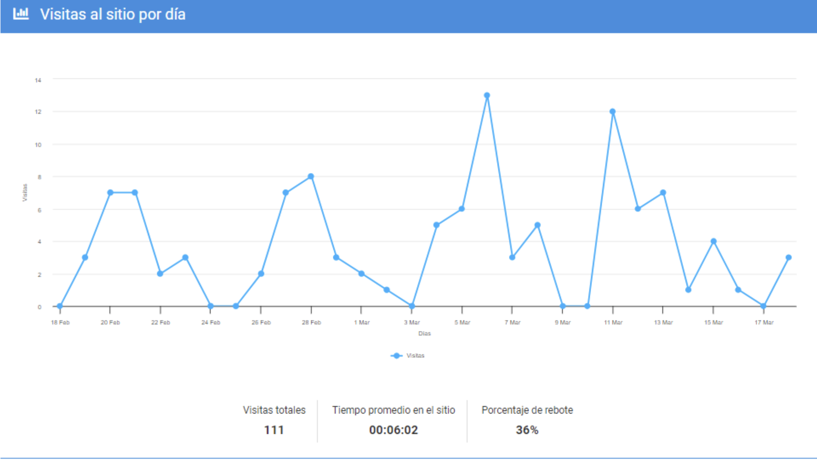Click the 00:06:02 average time value
Image resolution: width=817 pixels, height=462 pixels.
click(x=393, y=430)
